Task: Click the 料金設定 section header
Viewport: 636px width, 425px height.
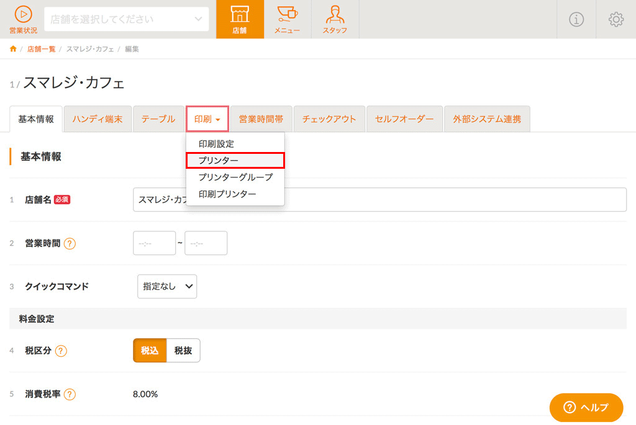Action: tap(317, 319)
